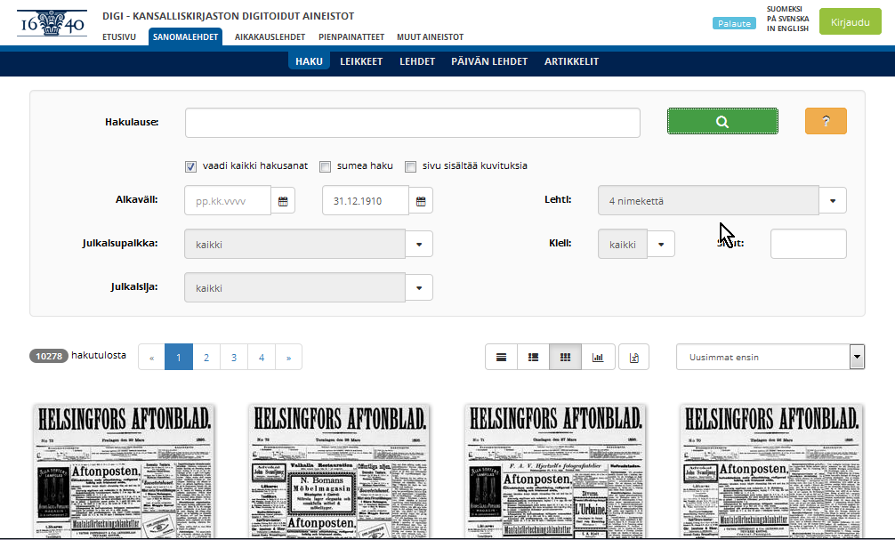Image resolution: width=895 pixels, height=540 pixels.
Task: Check the 'sivu sisältää kuvituksia' box
Action: click(410, 166)
